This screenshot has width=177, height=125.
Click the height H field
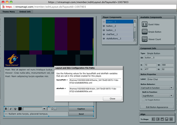168,69
